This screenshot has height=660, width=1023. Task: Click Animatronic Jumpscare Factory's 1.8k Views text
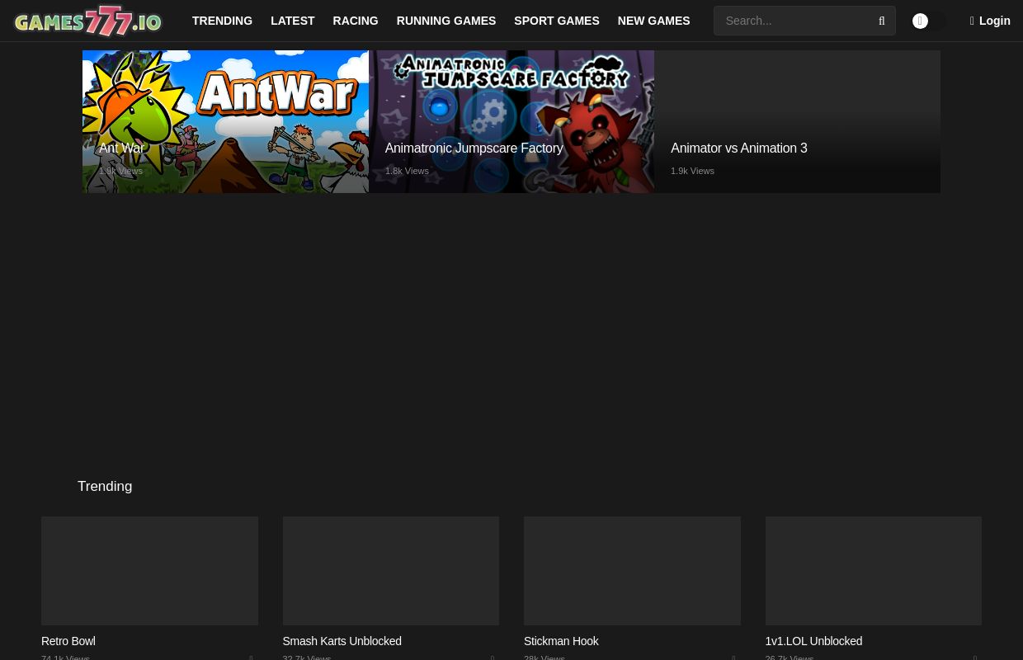tap(407, 171)
